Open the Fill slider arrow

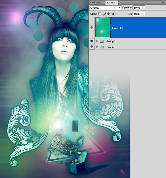click(143, 14)
